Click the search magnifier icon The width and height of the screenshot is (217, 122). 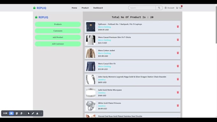coord(159,8)
